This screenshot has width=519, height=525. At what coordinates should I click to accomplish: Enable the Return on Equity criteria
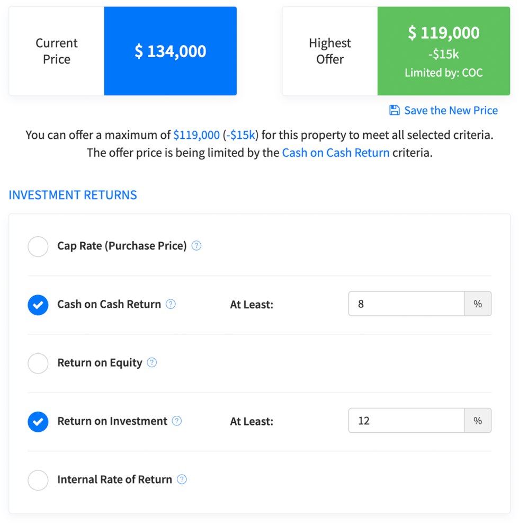[38, 363]
